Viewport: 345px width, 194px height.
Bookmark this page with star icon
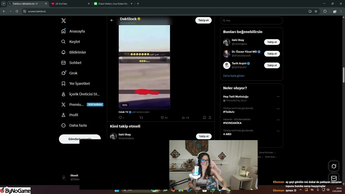(316, 11)
